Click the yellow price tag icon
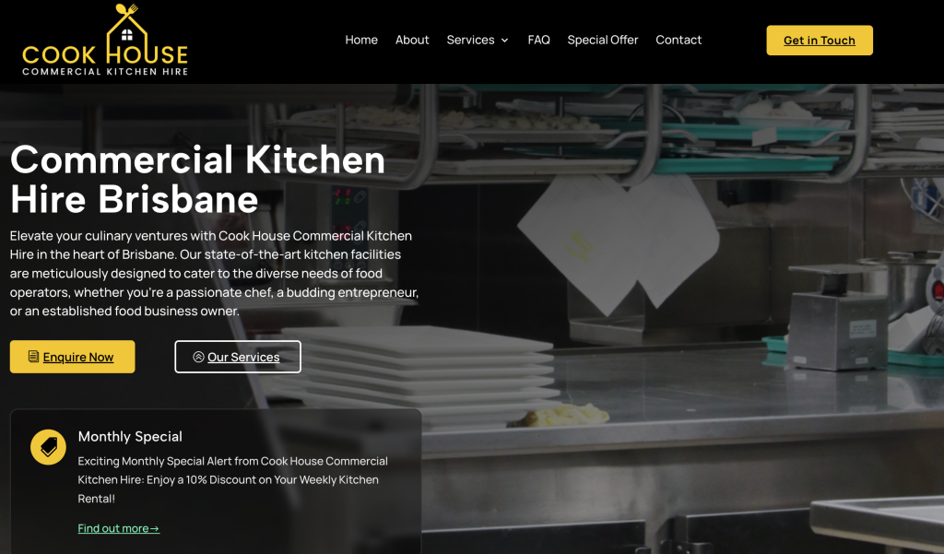 (48, 447)
